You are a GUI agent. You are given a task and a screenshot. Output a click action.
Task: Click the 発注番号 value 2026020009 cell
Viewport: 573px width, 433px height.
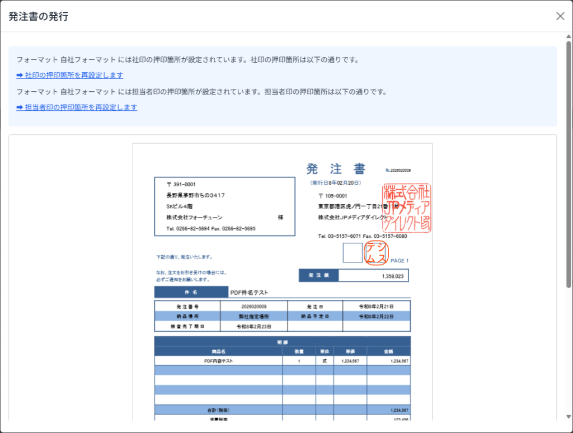pos(253,307)
